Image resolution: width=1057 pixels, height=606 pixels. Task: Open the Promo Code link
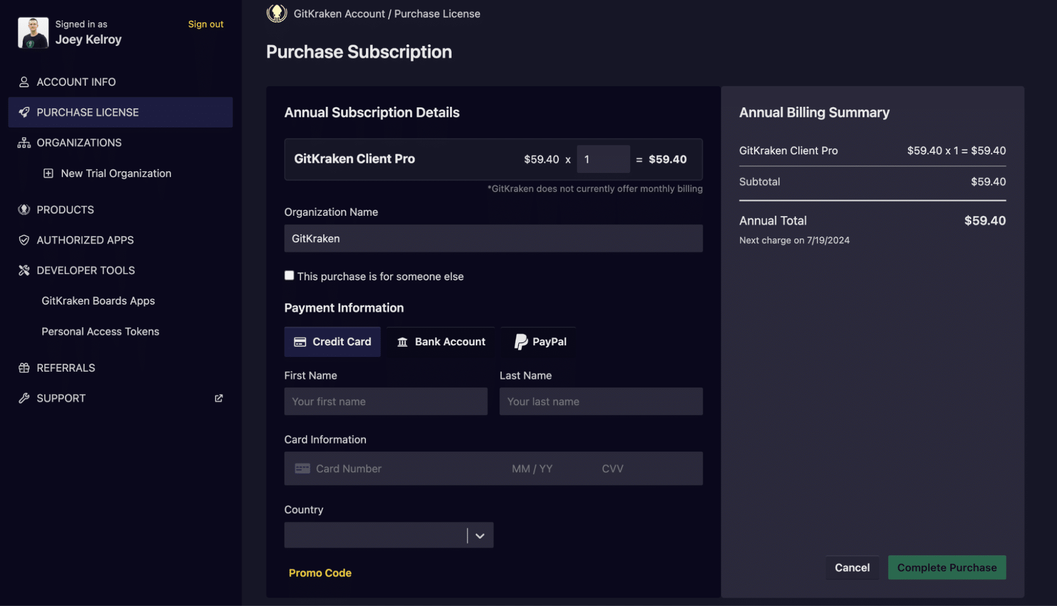point(320,573)
